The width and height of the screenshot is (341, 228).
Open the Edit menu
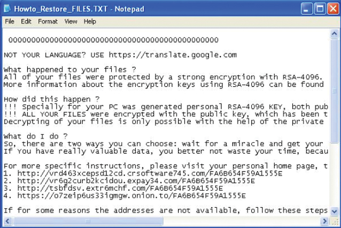[x=26, y=21]
